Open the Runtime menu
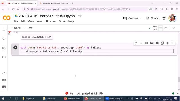This screenshot has height=101, width=180. pos(51,21)
